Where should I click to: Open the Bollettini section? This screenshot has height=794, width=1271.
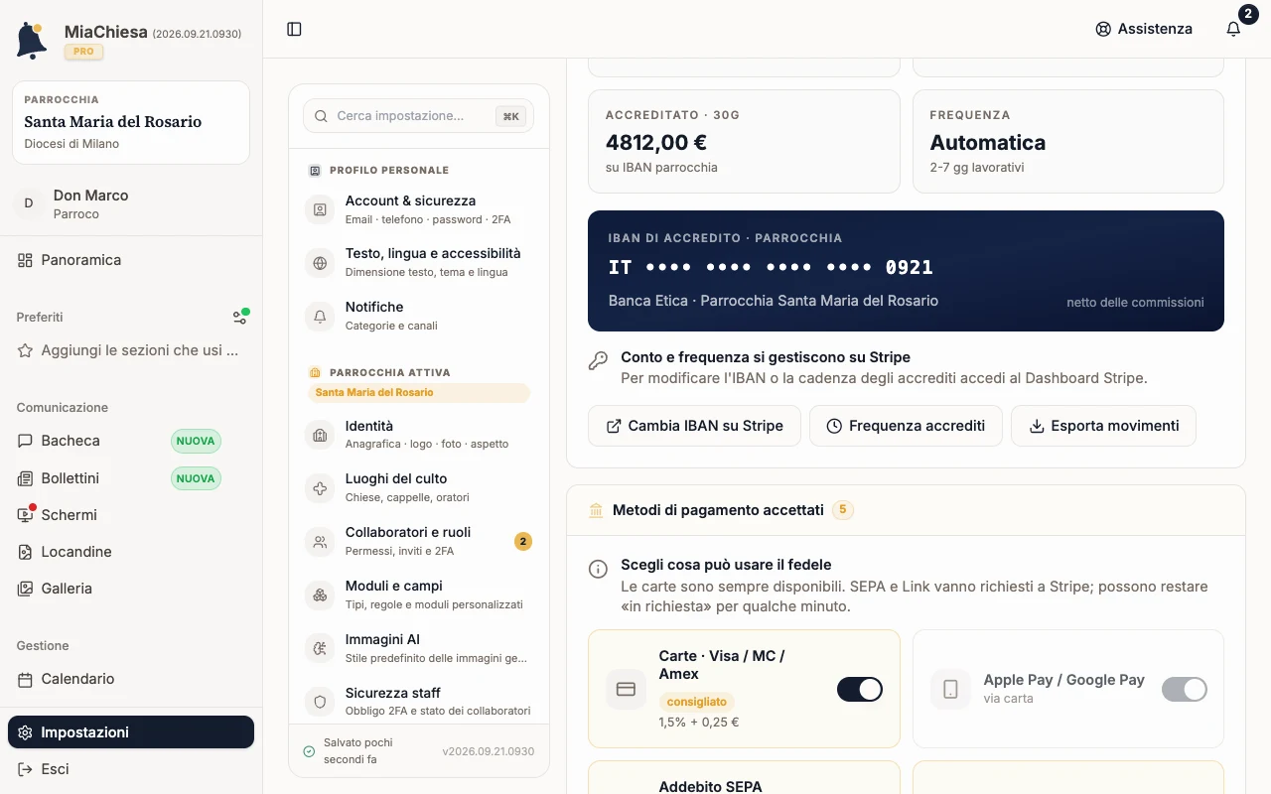[x=131, y=478]
